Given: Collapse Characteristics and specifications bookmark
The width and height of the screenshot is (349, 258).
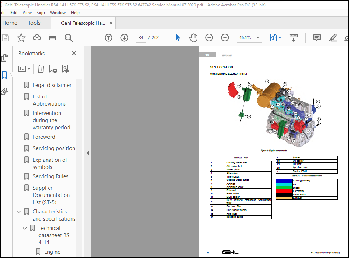Looking at the screenshot, I should (x=19, y=212).
